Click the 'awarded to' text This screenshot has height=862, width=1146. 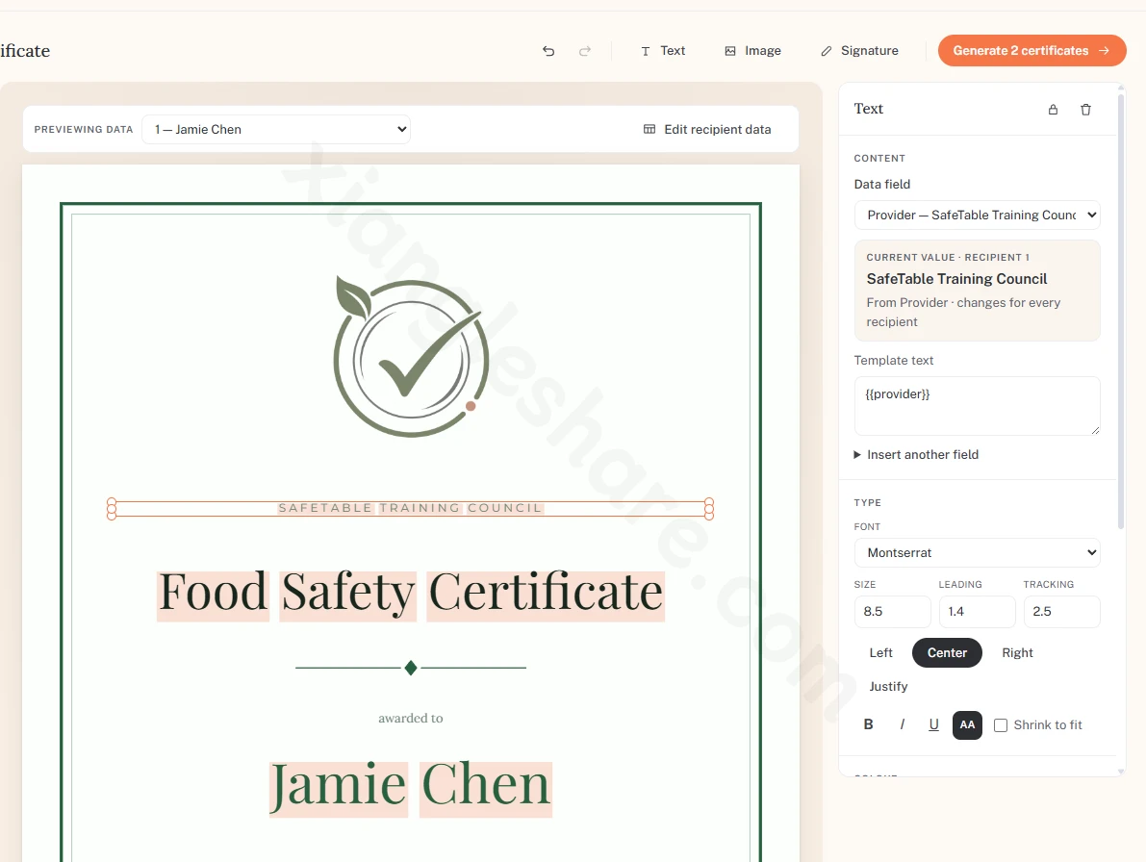411,718
